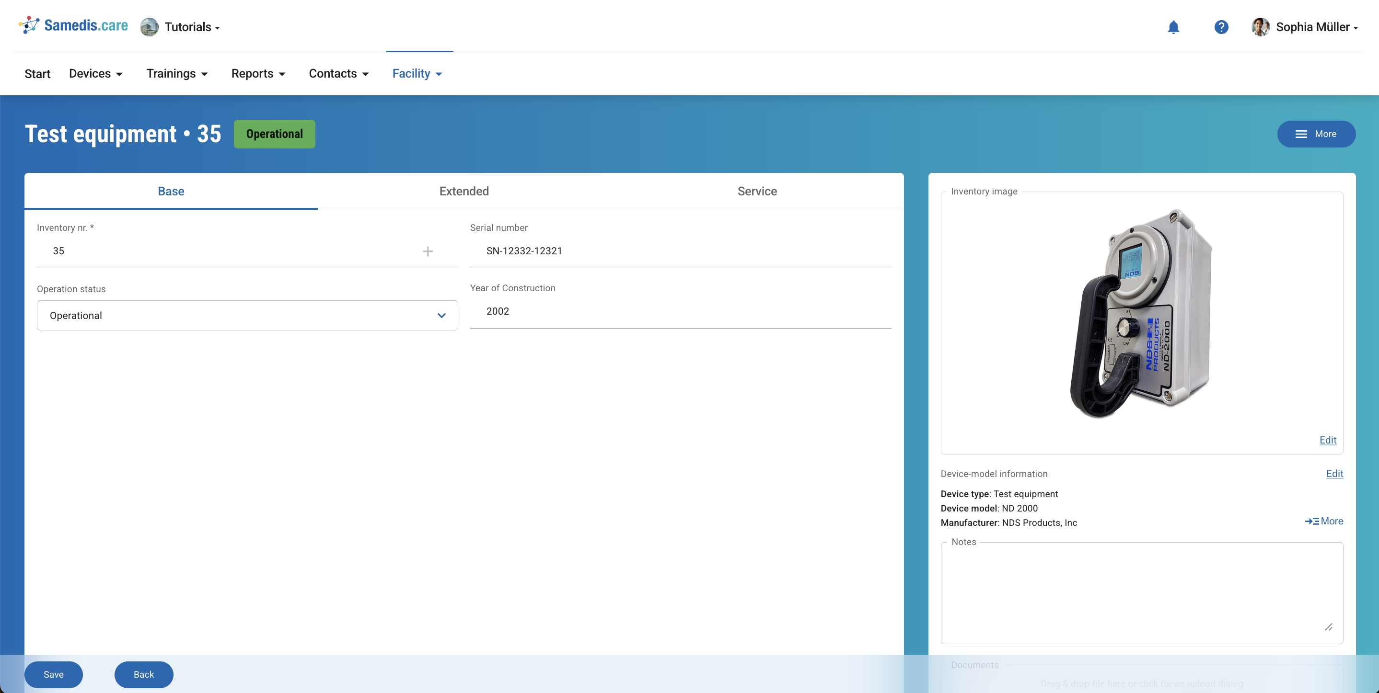Screen dimensions: 1379x693
Task: Click the Save button
Action: click(x=54, y=674)
